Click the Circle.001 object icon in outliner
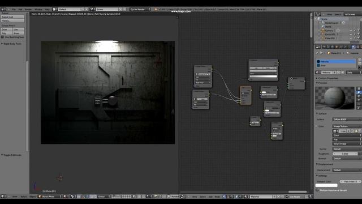Image resolution: width=362 pixels, height=204 pixels. (x=323, y=34)
